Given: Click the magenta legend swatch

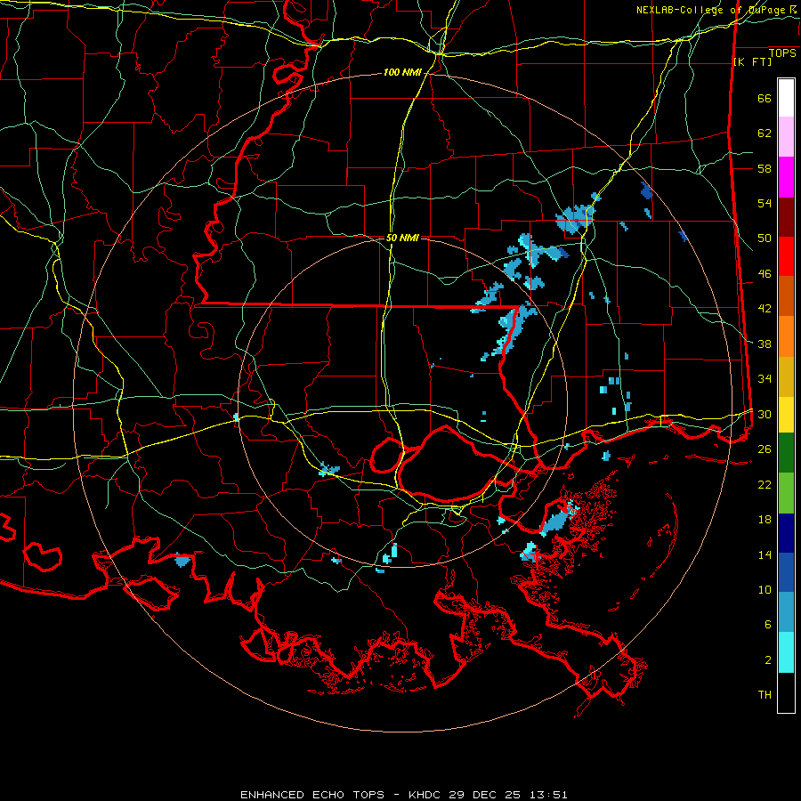Looking at the screenshot, I should point(786,177).
